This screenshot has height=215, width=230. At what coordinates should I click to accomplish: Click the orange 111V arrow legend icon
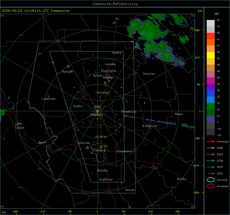(211, 154)
